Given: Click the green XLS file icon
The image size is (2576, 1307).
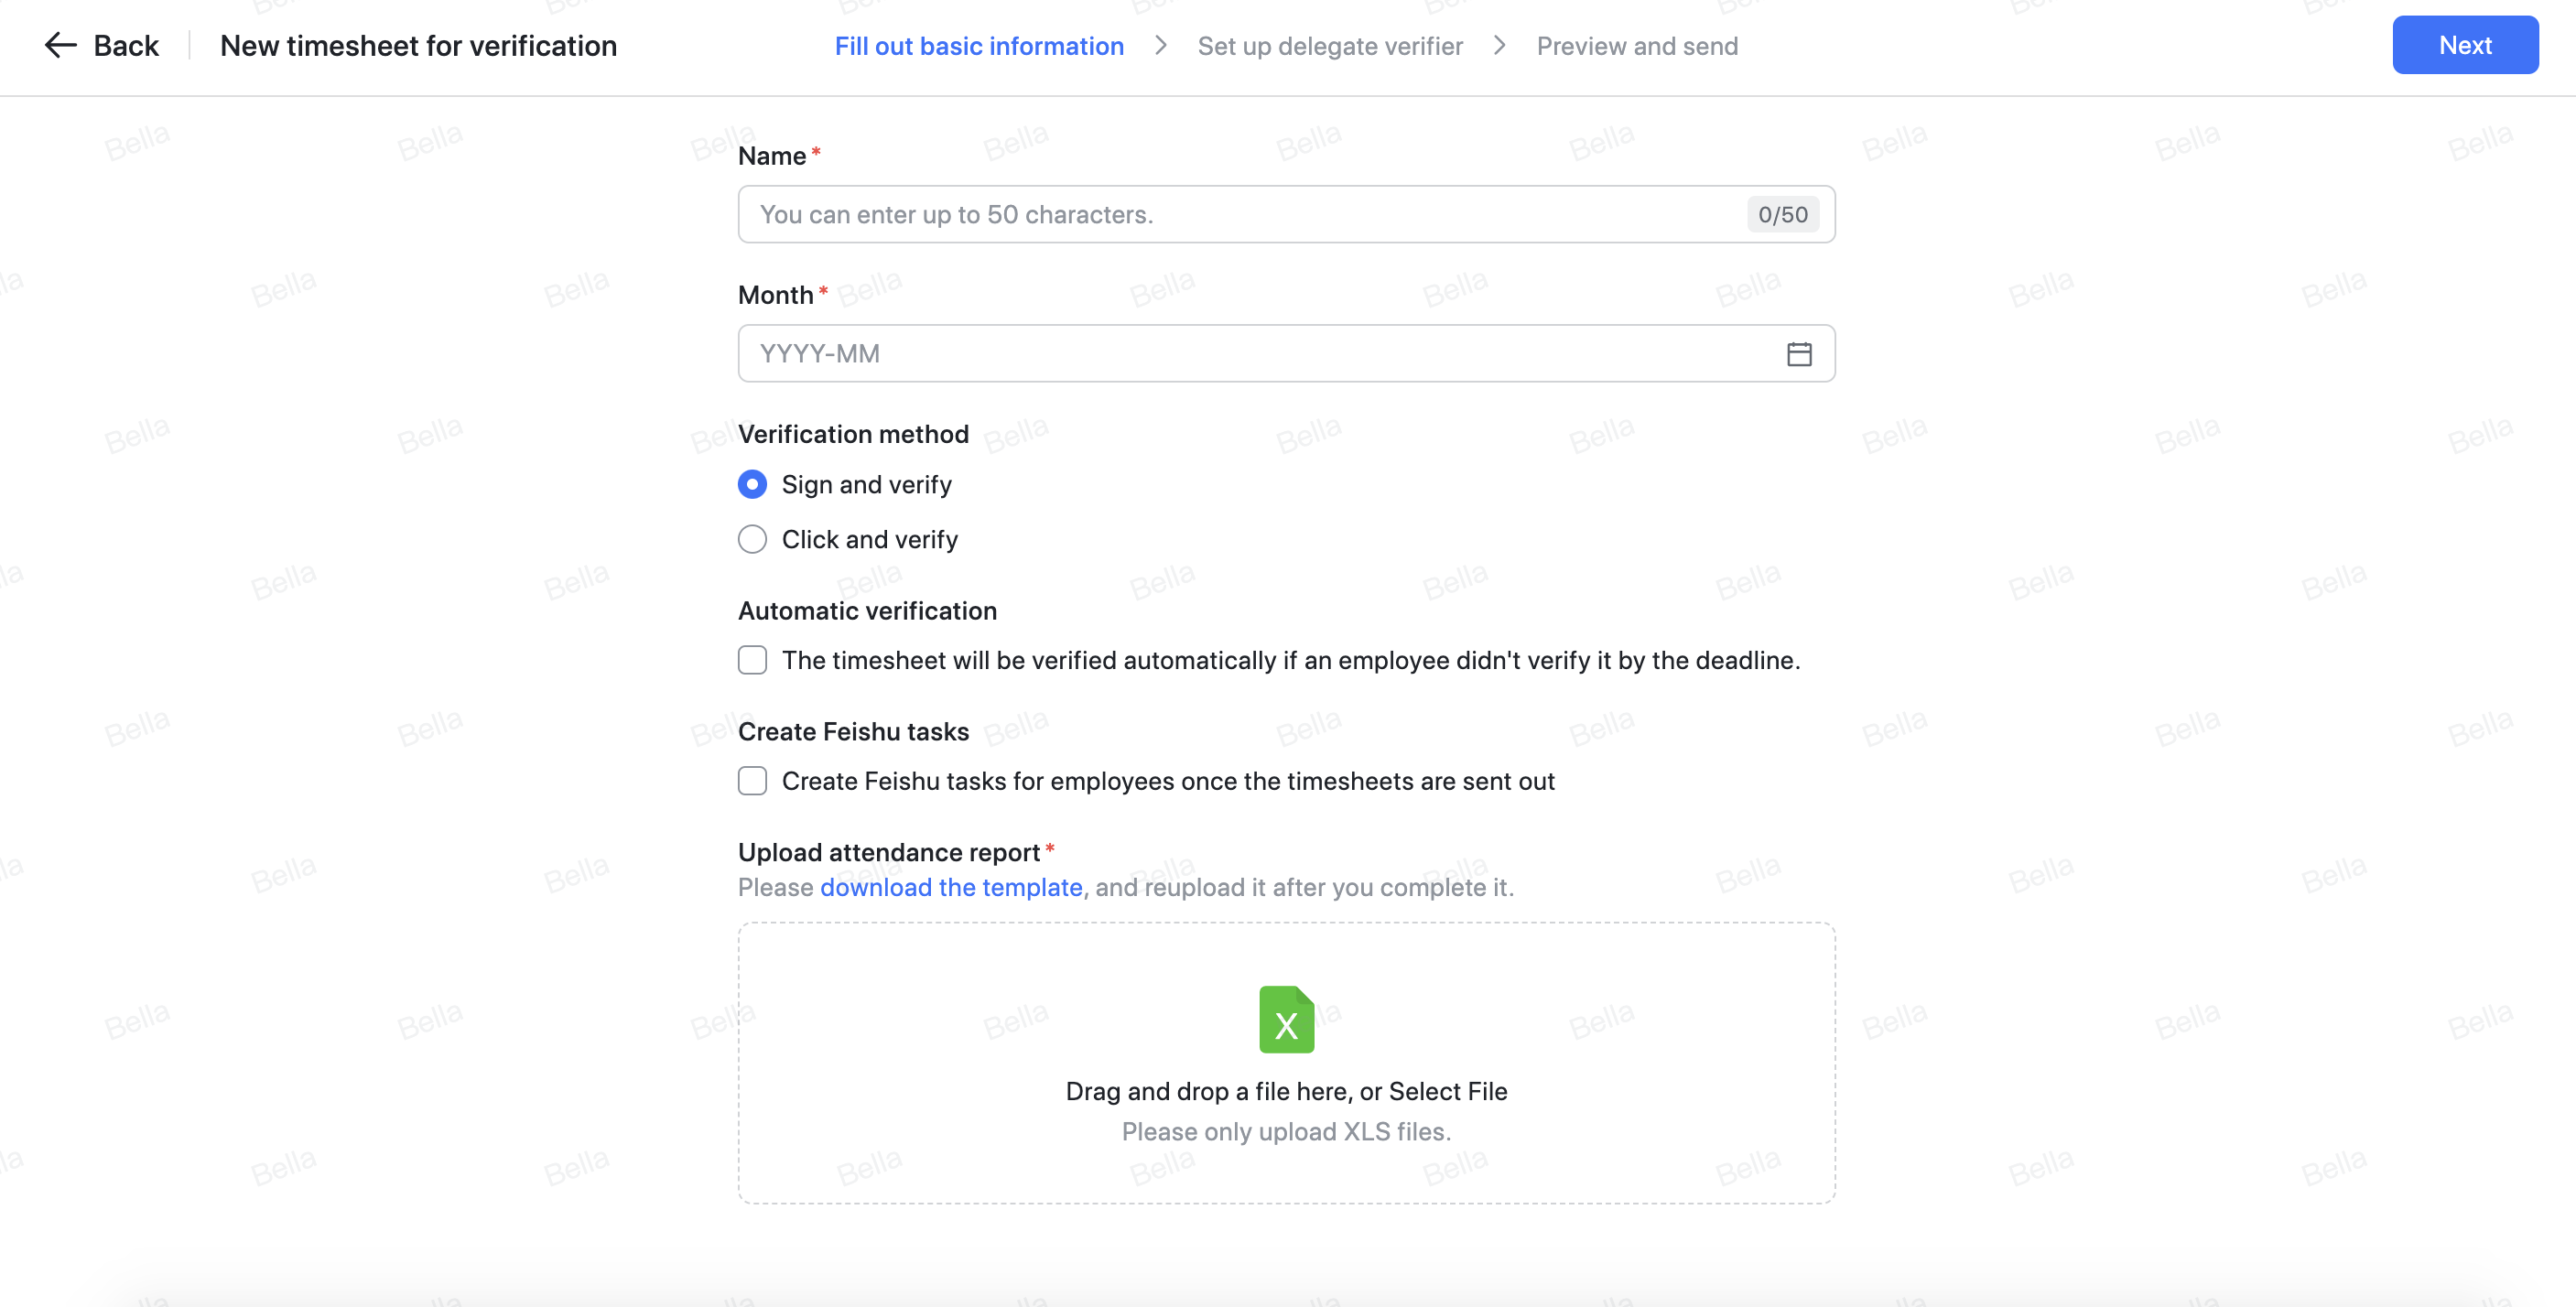Looking at the screenshot, I should (x=1285, y=1019).
